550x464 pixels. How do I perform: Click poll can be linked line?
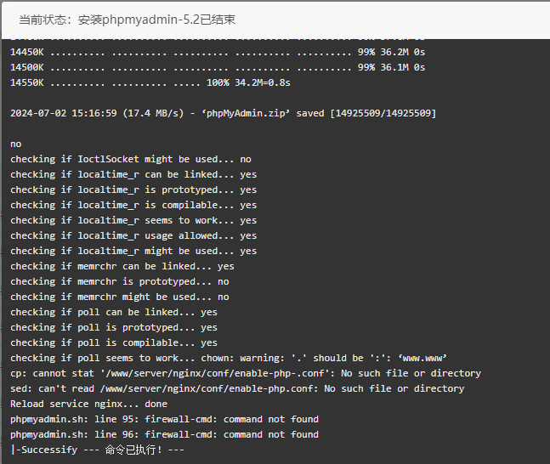coord(114,312)
